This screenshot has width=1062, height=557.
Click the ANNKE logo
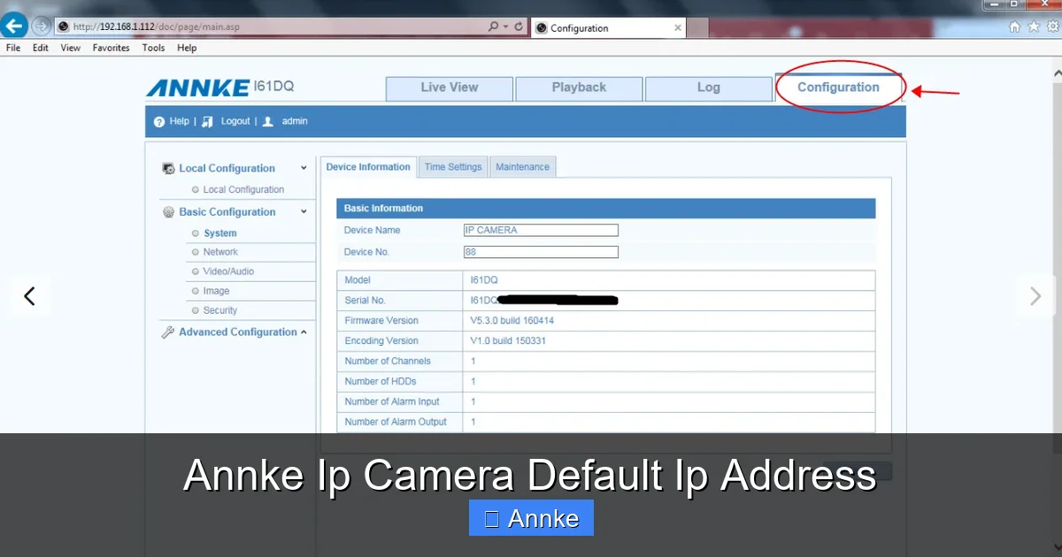(x=197, y=88)
